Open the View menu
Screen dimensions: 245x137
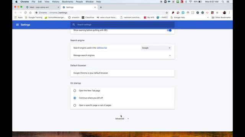[47, 2]
